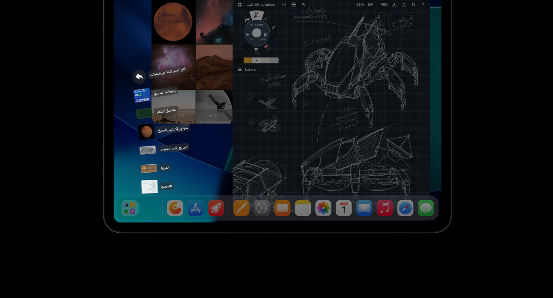Screen dimensions: 553x298
Task: Open the Import download-arrow icon
Action: coord(394,4)
